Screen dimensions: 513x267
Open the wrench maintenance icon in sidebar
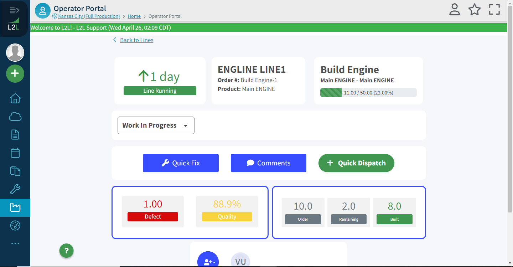click(15, 189)
